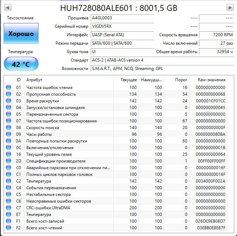Select the Всего хост-записей row
The image size is (237, 236).
click(x=116, y=221)
